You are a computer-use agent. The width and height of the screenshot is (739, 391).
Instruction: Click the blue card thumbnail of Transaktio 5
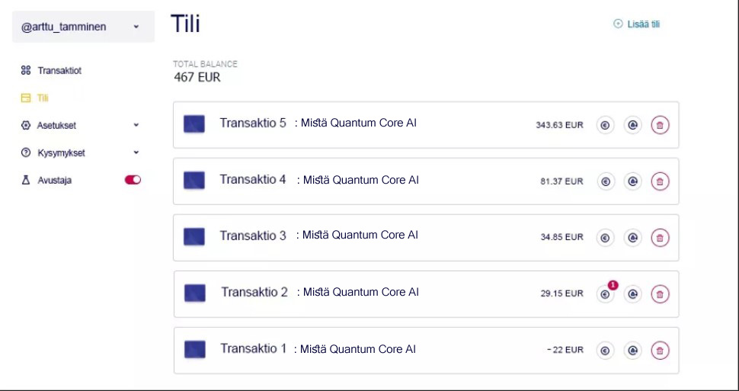pyautogui.click(x=194, y=124)
